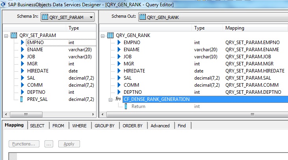Click mapping text QRY_SET_PARAM.DEPTNO
This screenshot has height=160, width=288.
tap(253, 92)
